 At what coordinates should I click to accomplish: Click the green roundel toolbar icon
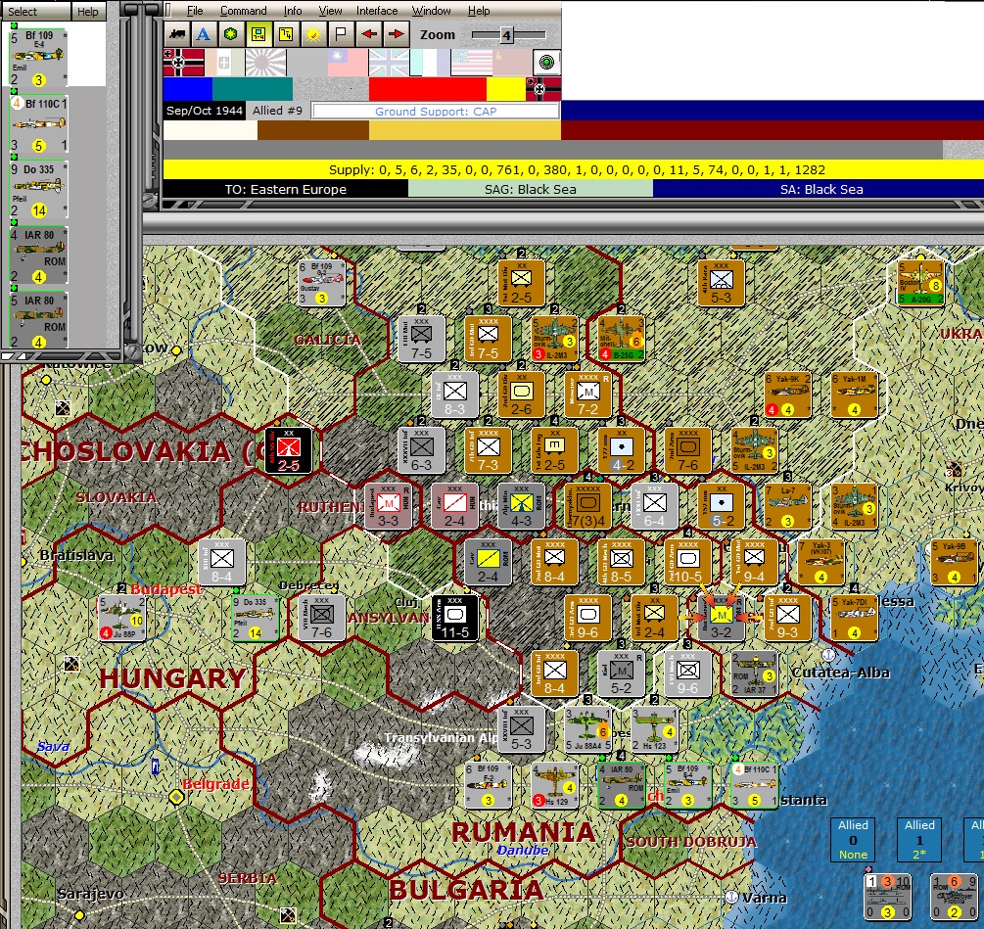[x=230, y=34]
